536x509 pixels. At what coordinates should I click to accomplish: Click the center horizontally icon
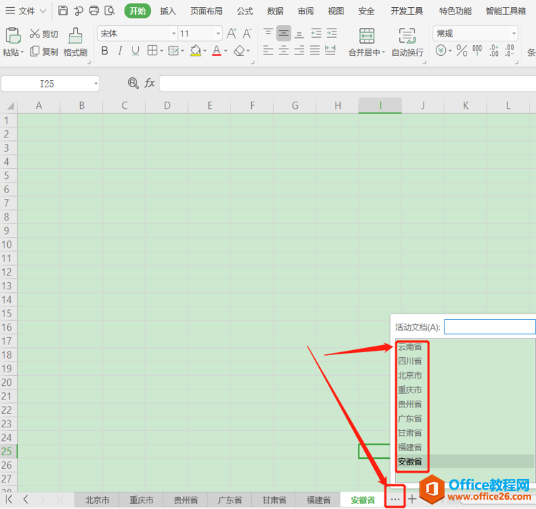pos(283,51)
